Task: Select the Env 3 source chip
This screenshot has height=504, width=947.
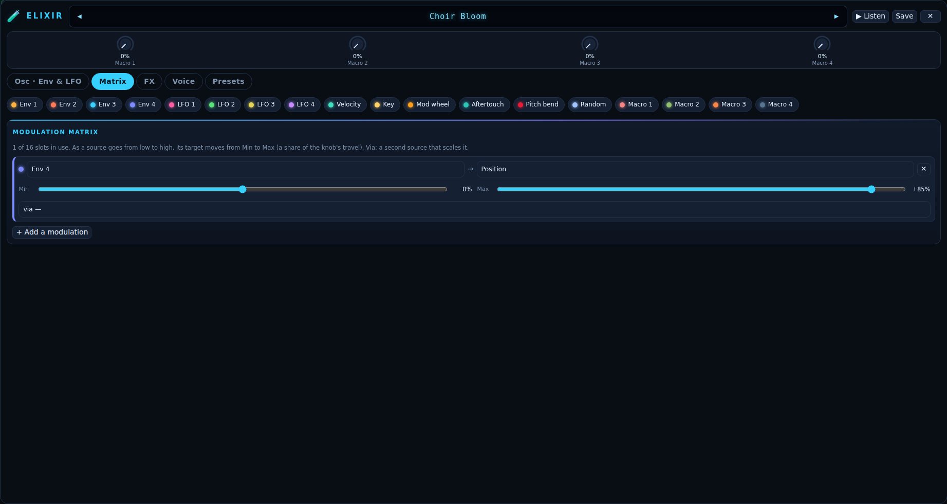Action: pyautogui.click(x=104, y=104)
